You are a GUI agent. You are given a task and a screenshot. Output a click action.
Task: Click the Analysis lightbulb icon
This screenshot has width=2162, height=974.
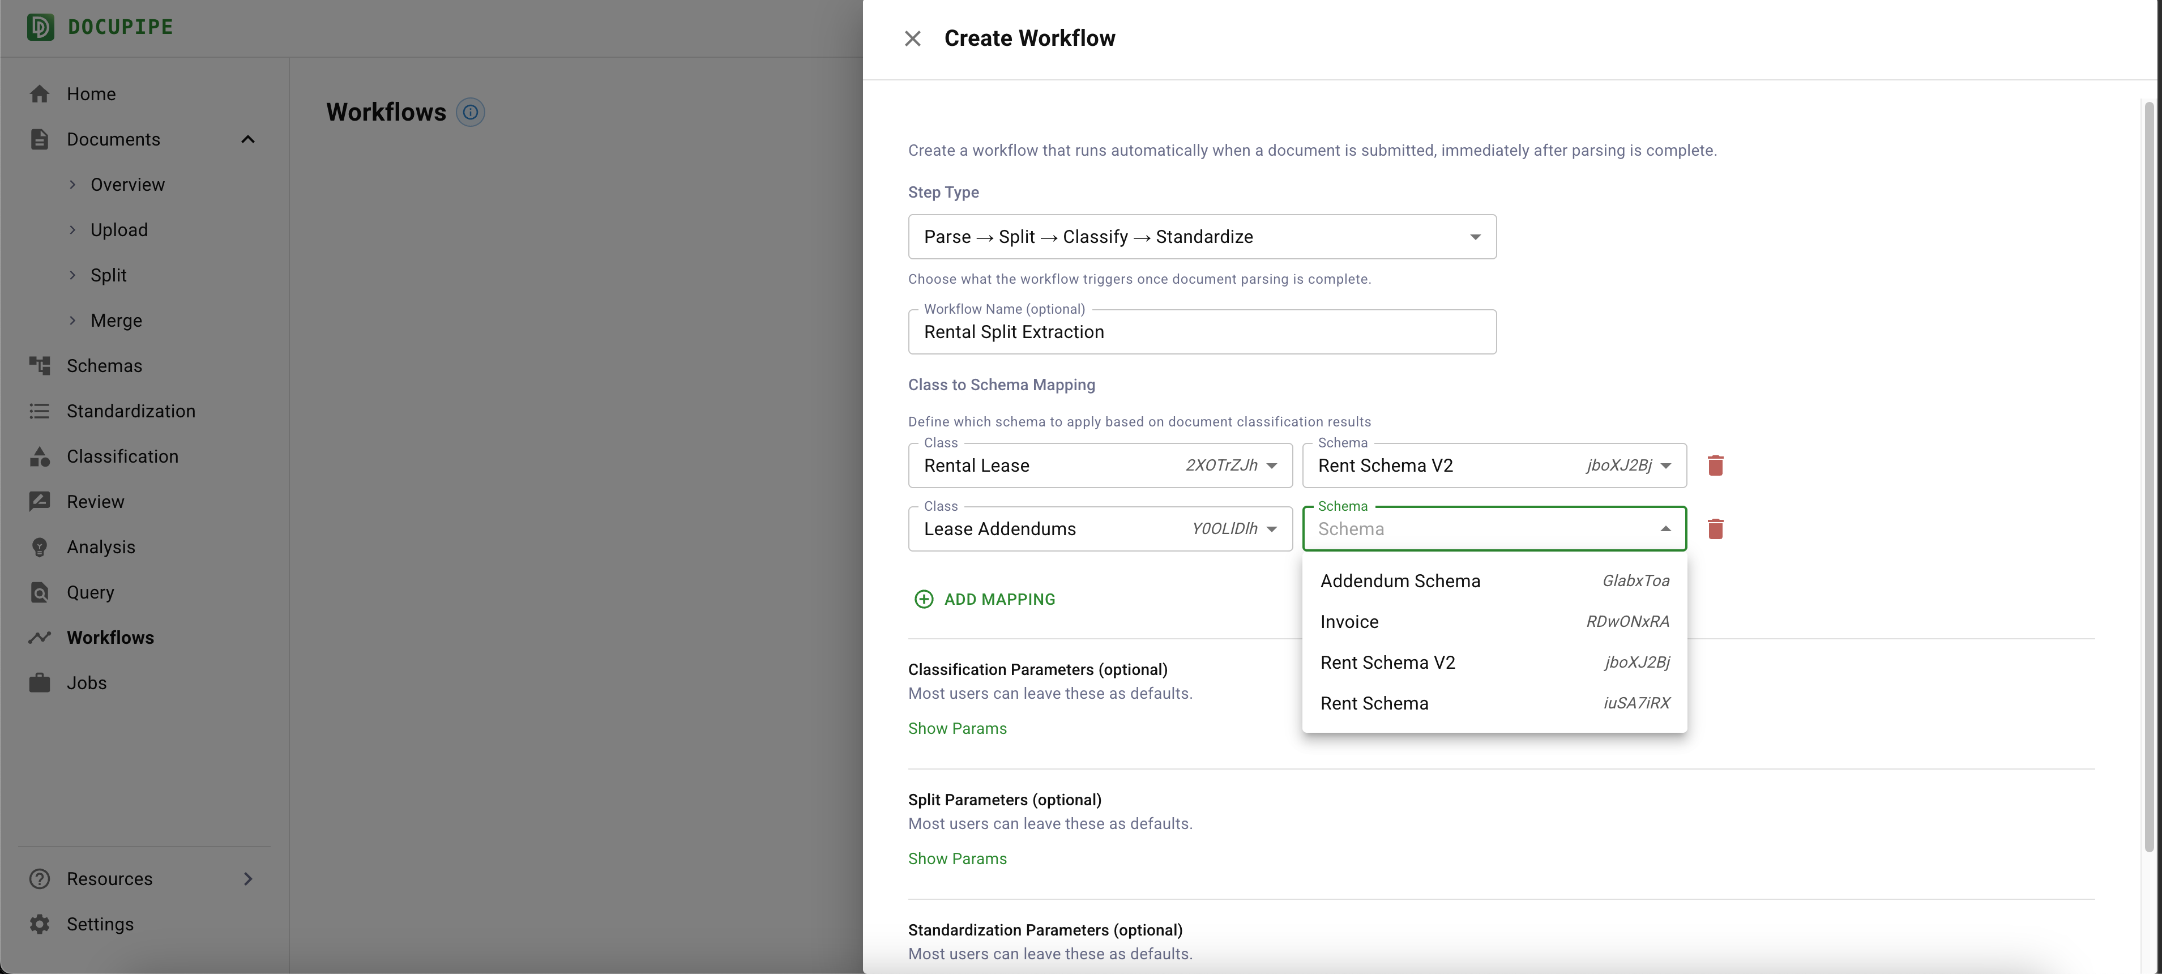coord(40,548)
